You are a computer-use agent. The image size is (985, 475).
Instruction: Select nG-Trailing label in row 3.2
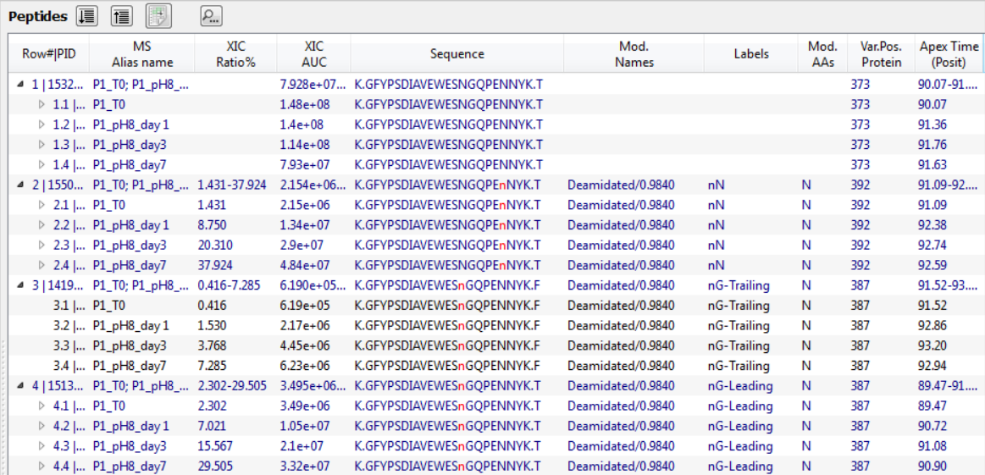point(739,325)
